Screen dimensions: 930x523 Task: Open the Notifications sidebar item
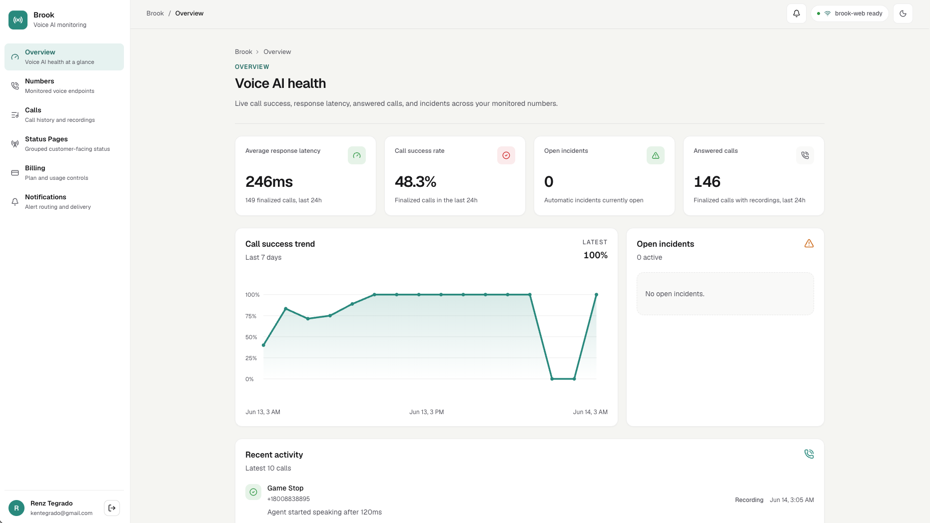64,202
